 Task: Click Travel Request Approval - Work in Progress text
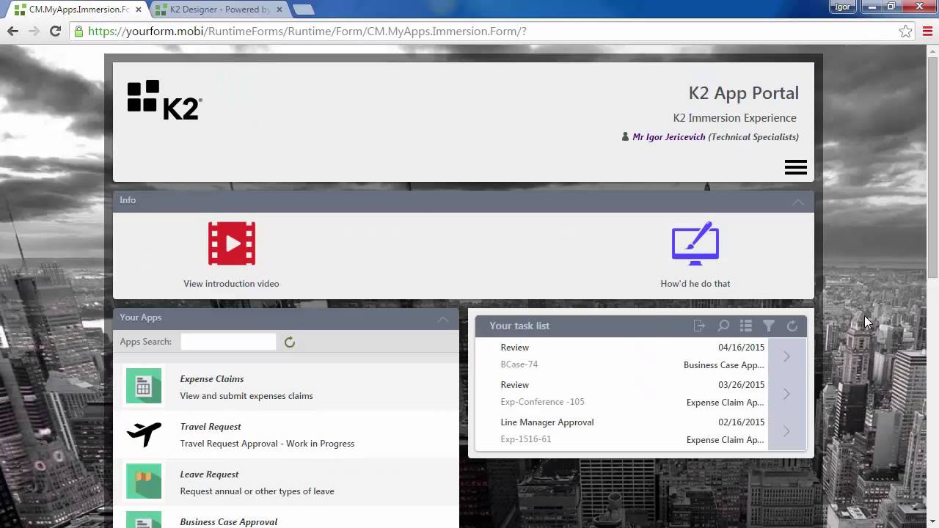267,444
